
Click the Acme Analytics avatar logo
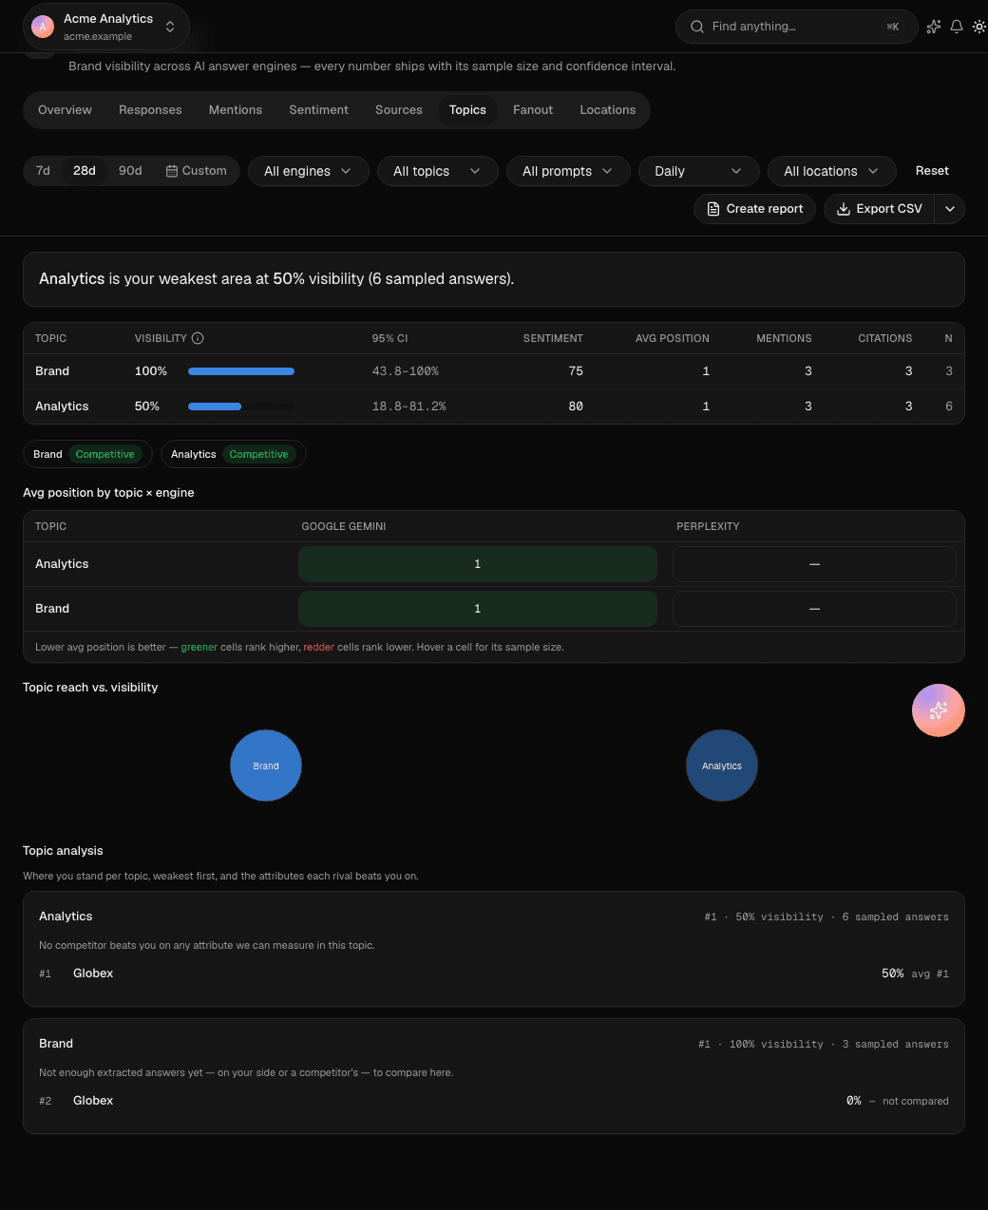coord(43,27)
